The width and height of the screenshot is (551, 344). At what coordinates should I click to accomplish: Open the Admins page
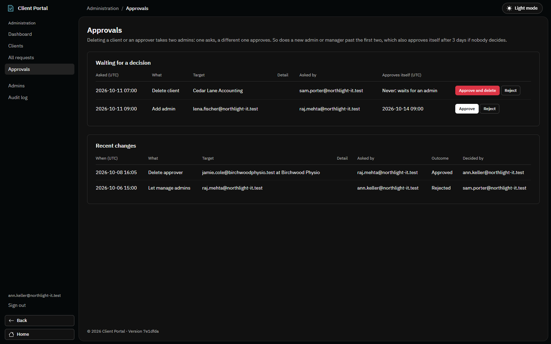(40, 86)
